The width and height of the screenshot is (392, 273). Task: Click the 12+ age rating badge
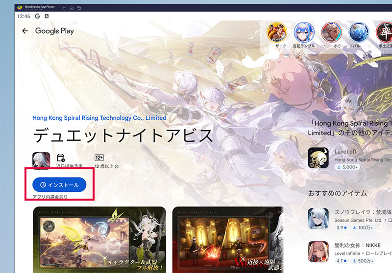(98, 158)
